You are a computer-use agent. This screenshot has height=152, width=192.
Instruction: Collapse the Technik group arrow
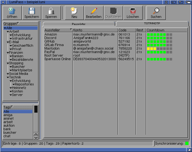pos(8,77)
